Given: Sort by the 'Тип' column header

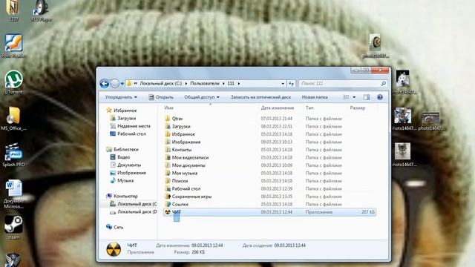Looking at the screenshot, I should click(309, 108).
